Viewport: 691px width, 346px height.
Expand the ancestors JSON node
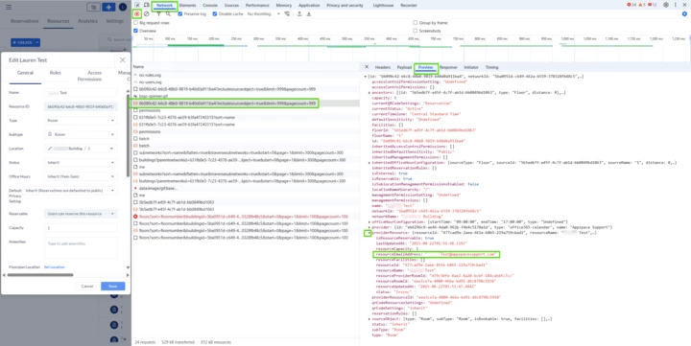(369, 92)
